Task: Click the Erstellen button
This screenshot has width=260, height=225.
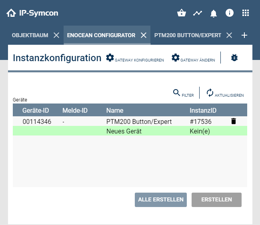Action: click(216, 200)
